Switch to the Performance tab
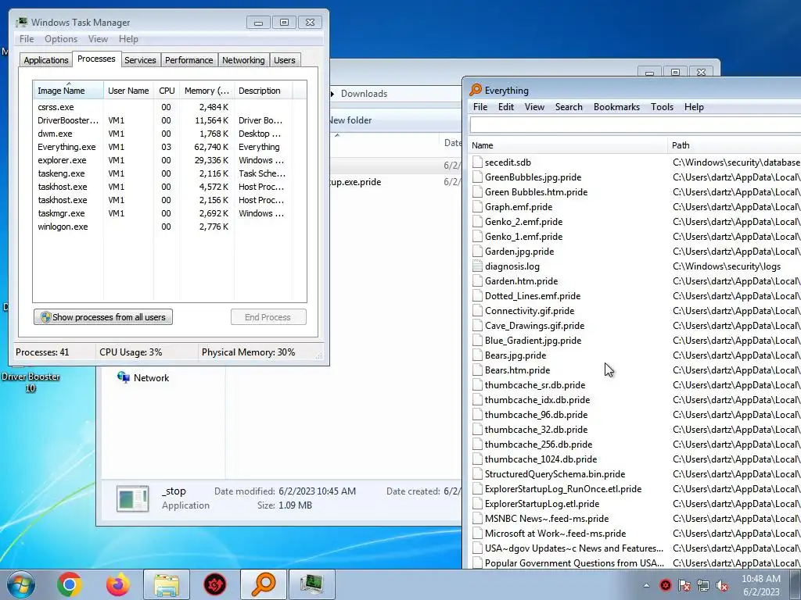This screenshot has width=801, height=600. tap(189, 60)
